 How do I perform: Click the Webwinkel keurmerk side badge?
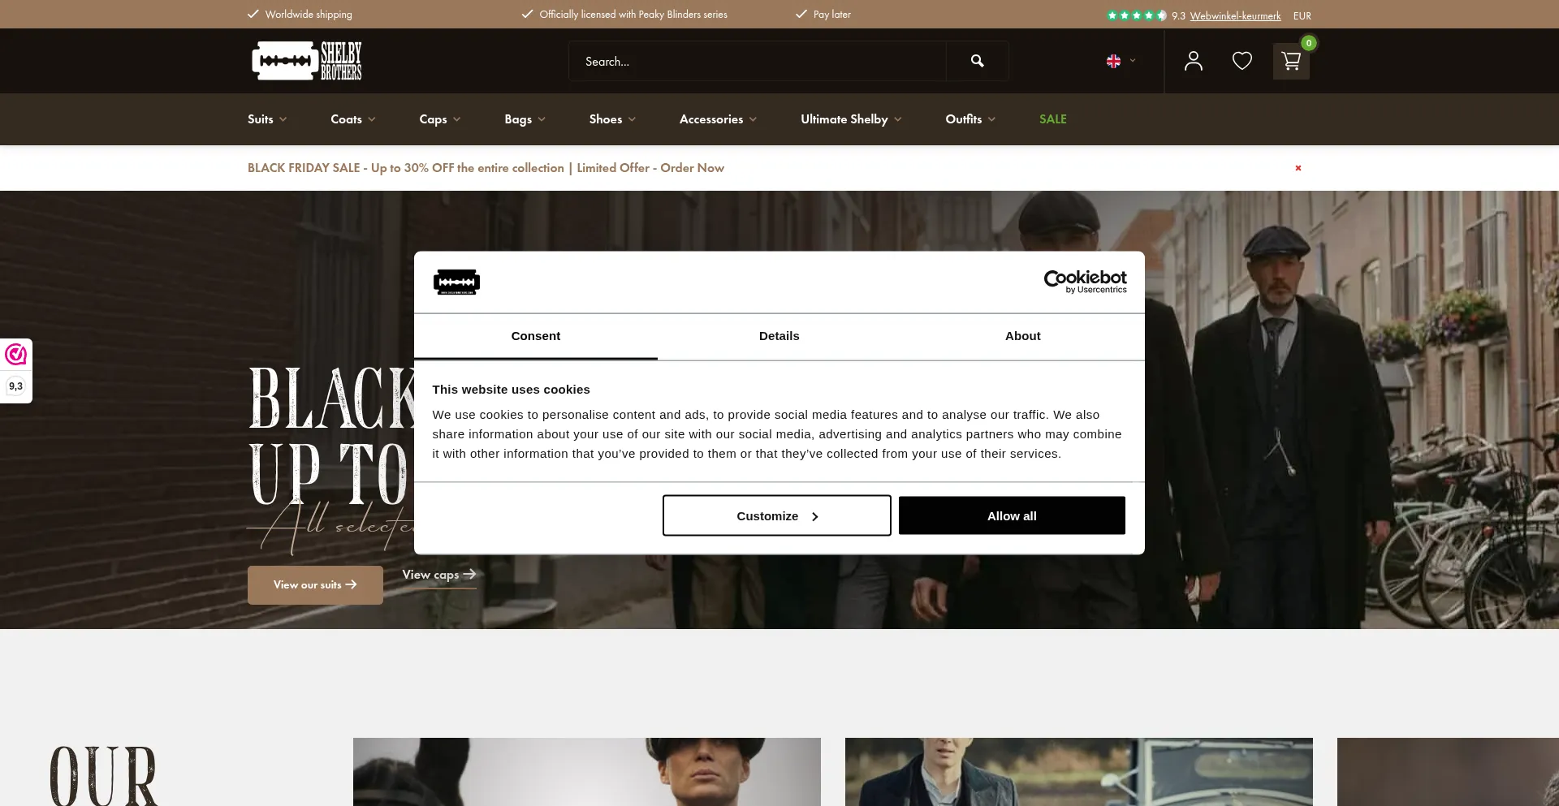point(16,370)
